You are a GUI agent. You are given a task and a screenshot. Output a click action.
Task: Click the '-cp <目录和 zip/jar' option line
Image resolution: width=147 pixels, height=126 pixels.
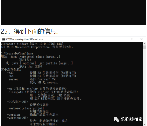pyautogui.click(x=37, y=89)
